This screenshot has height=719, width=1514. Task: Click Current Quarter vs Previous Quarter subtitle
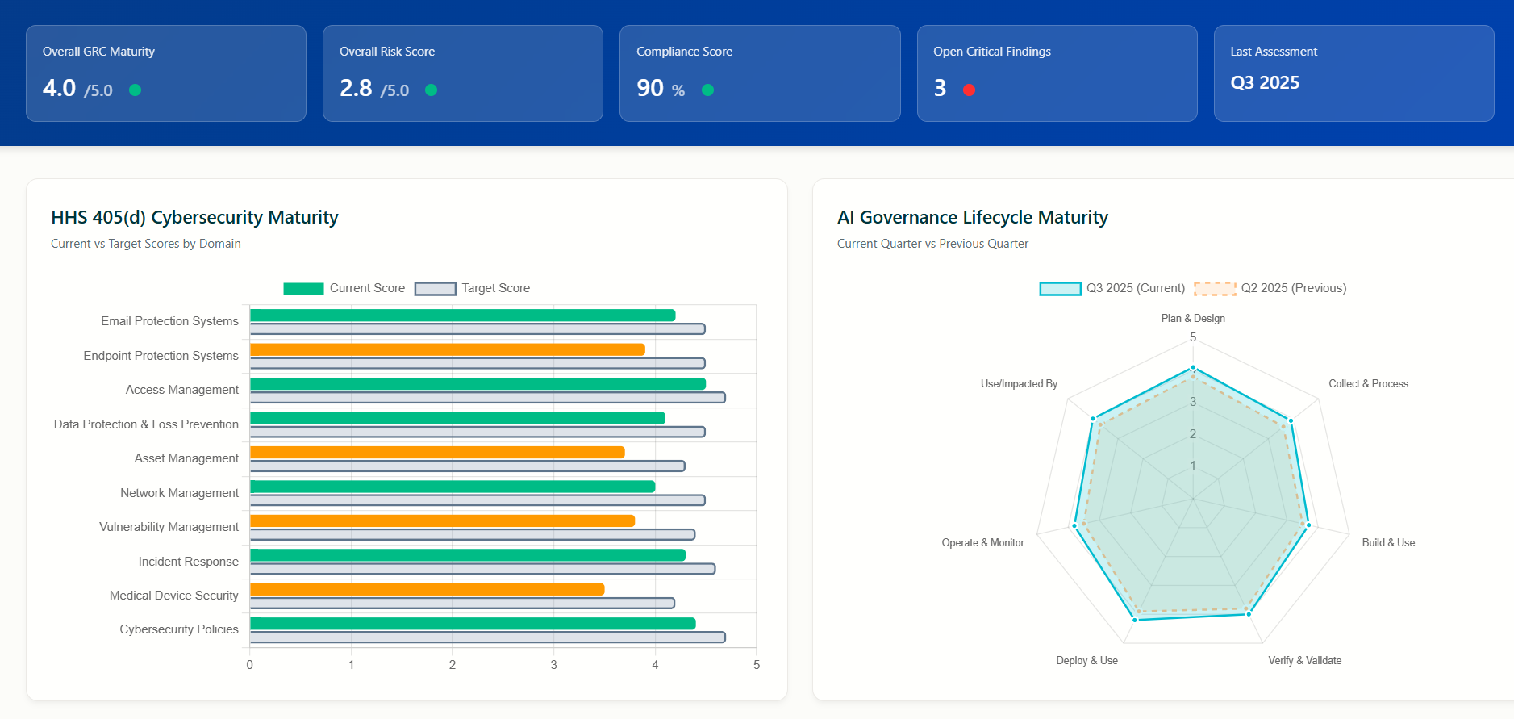[x=933, y=244]
